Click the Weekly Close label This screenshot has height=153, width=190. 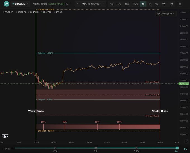[x=160, y=111]
